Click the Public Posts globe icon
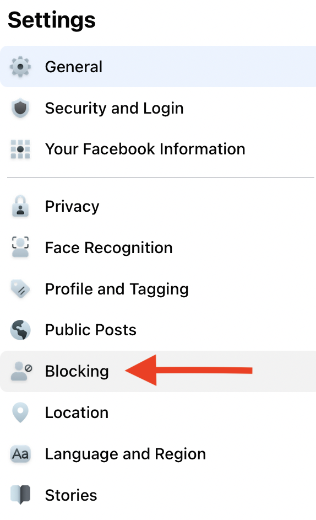316x520 pixels. (20, 330)
